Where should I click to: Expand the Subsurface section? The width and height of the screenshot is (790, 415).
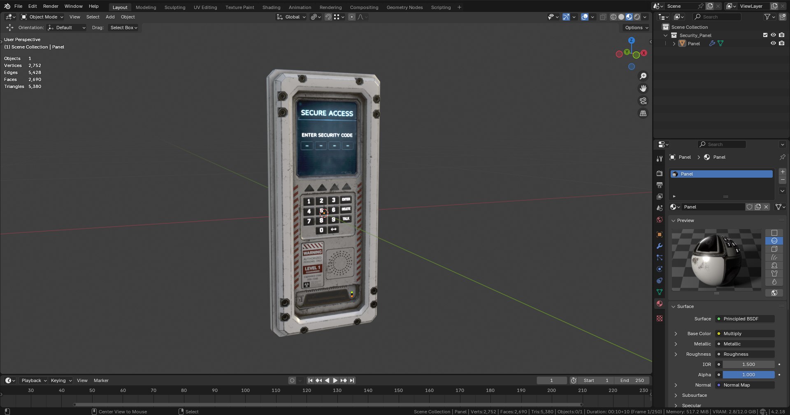676,395
